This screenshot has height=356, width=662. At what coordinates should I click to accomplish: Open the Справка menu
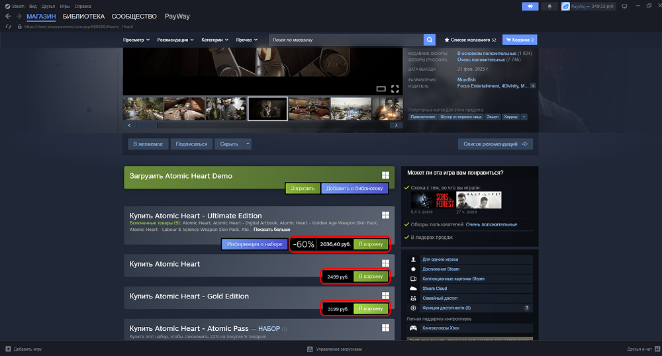pyautogui.click(x=83, y=7)
